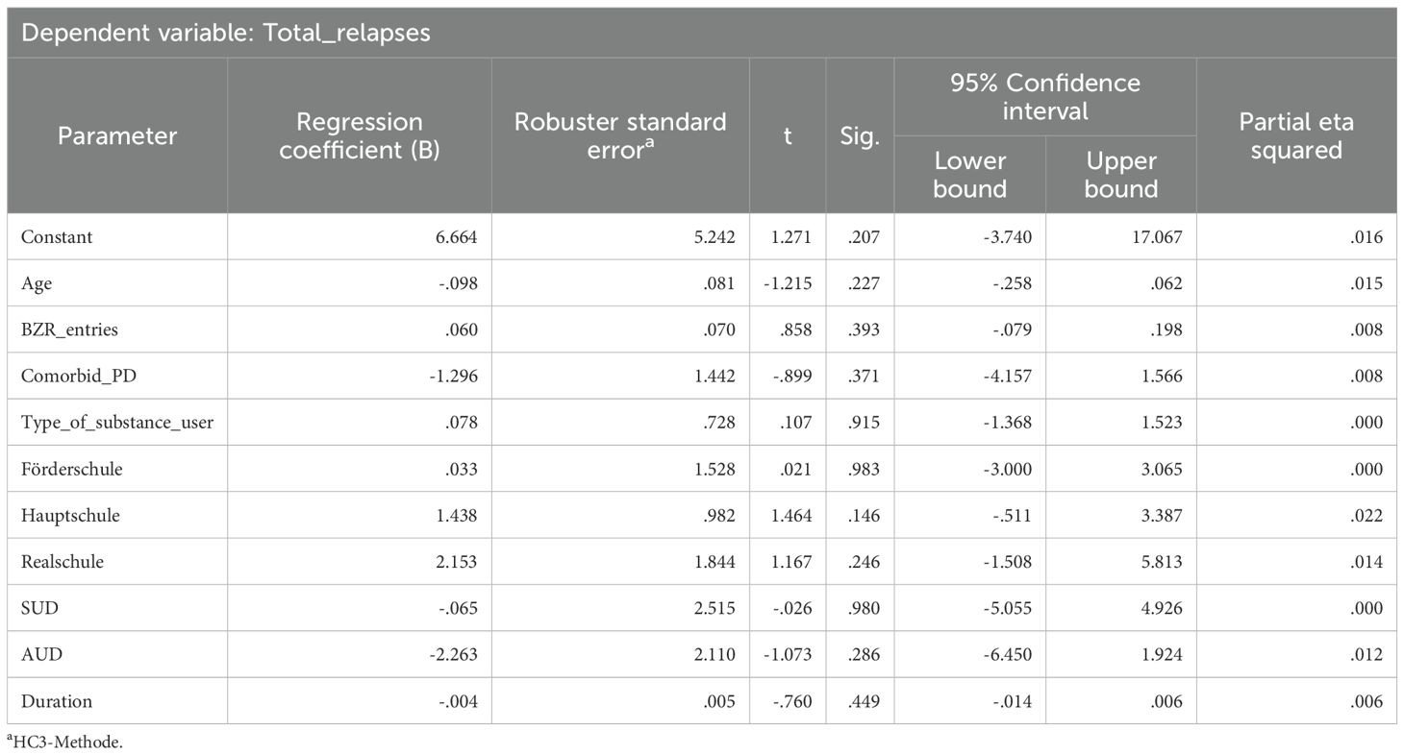The width and height of the screenshot is (1404, 755).
Task: Click the Parameter column header
Action: pyautogui.click(x=117, y=136)
